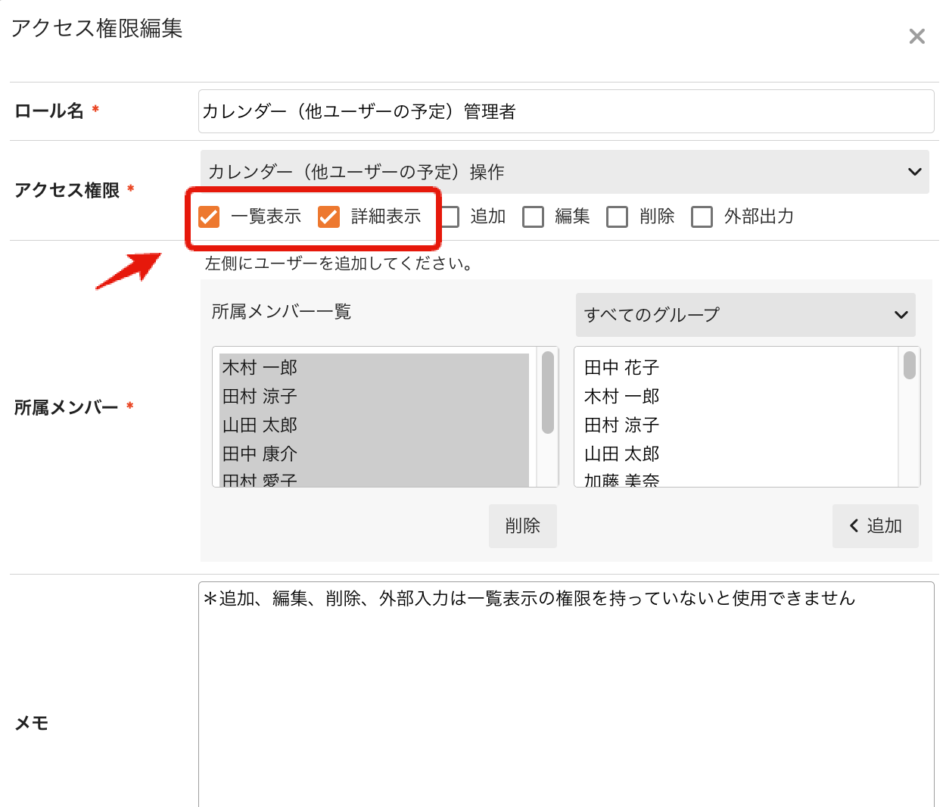Click the 追加 button with left chevron
The width and height of the screenshot is (946, 807).
[875, 526]
